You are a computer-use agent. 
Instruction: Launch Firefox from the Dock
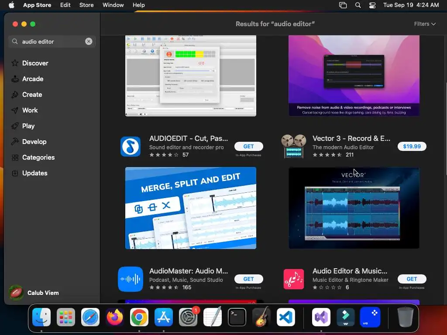click(115, 317)
